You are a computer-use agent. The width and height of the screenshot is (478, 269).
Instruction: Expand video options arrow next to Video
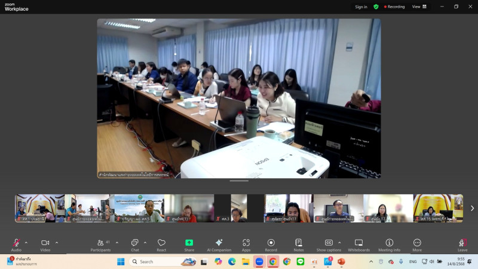pos(57,242)
